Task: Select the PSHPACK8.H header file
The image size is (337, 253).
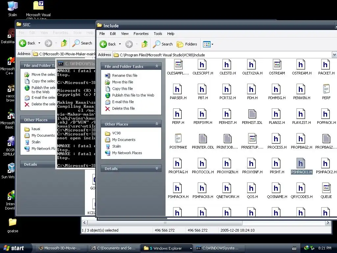Action: [x=203, y=191]
